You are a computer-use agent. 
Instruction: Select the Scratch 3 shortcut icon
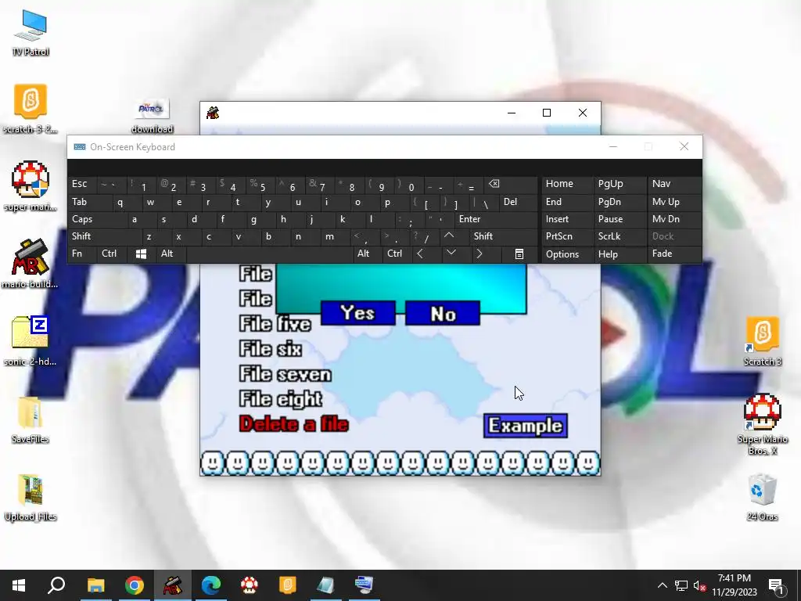[762, 341]
